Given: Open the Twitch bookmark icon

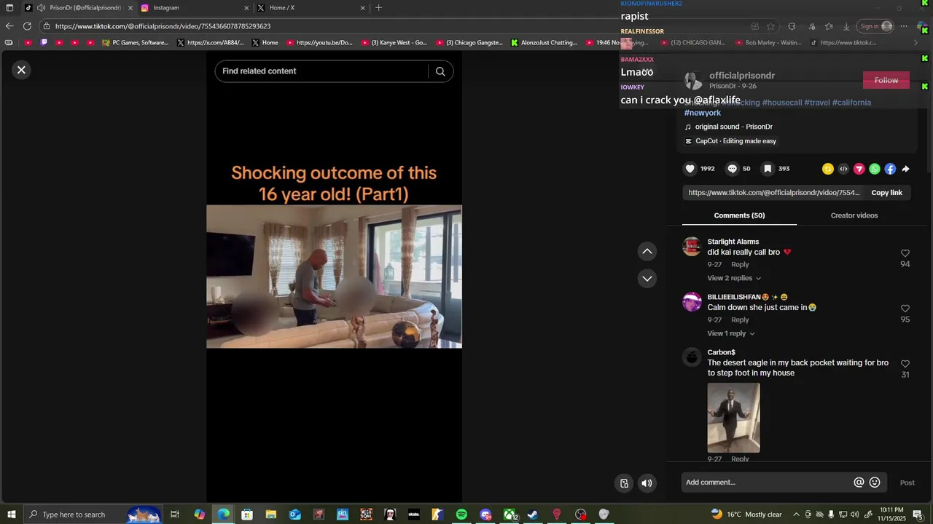Looking at the screenshot, I should pyautogui.click(x=44, y=43).
